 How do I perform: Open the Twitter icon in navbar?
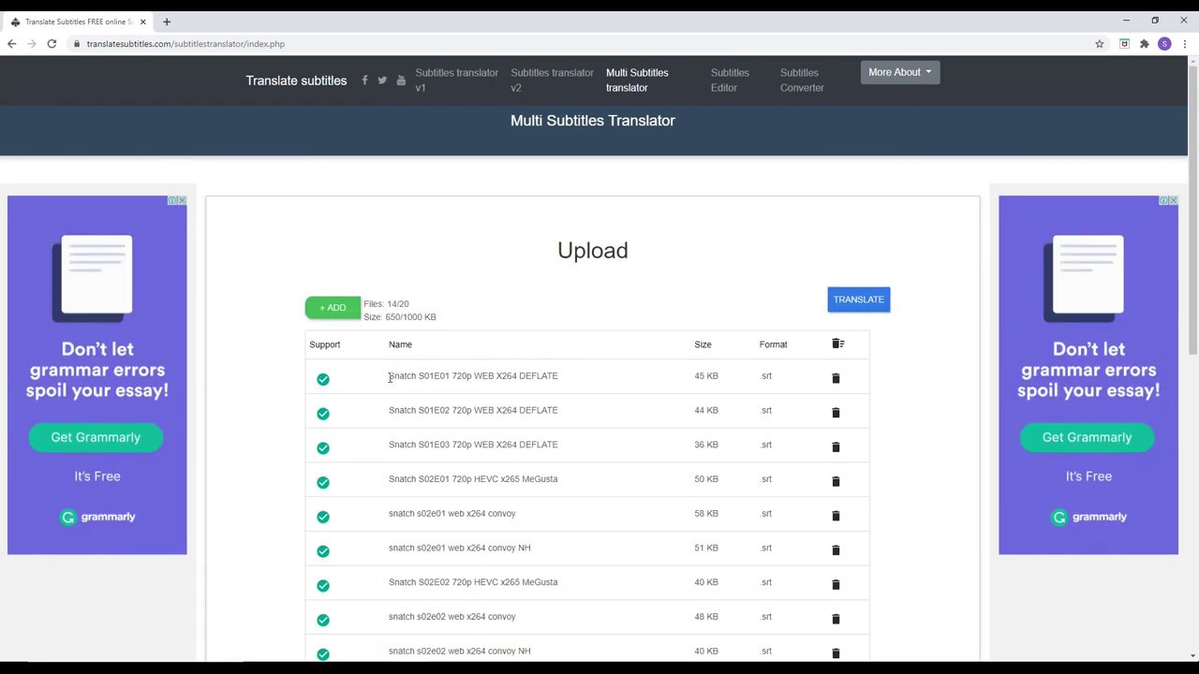pos(382,81)
